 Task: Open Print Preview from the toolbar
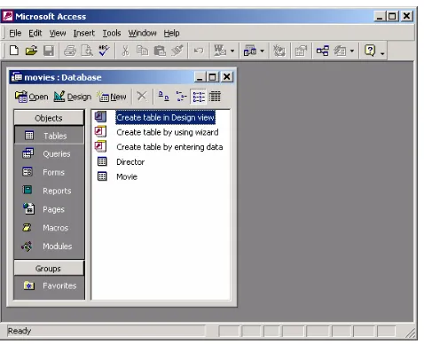coord(87,51)
